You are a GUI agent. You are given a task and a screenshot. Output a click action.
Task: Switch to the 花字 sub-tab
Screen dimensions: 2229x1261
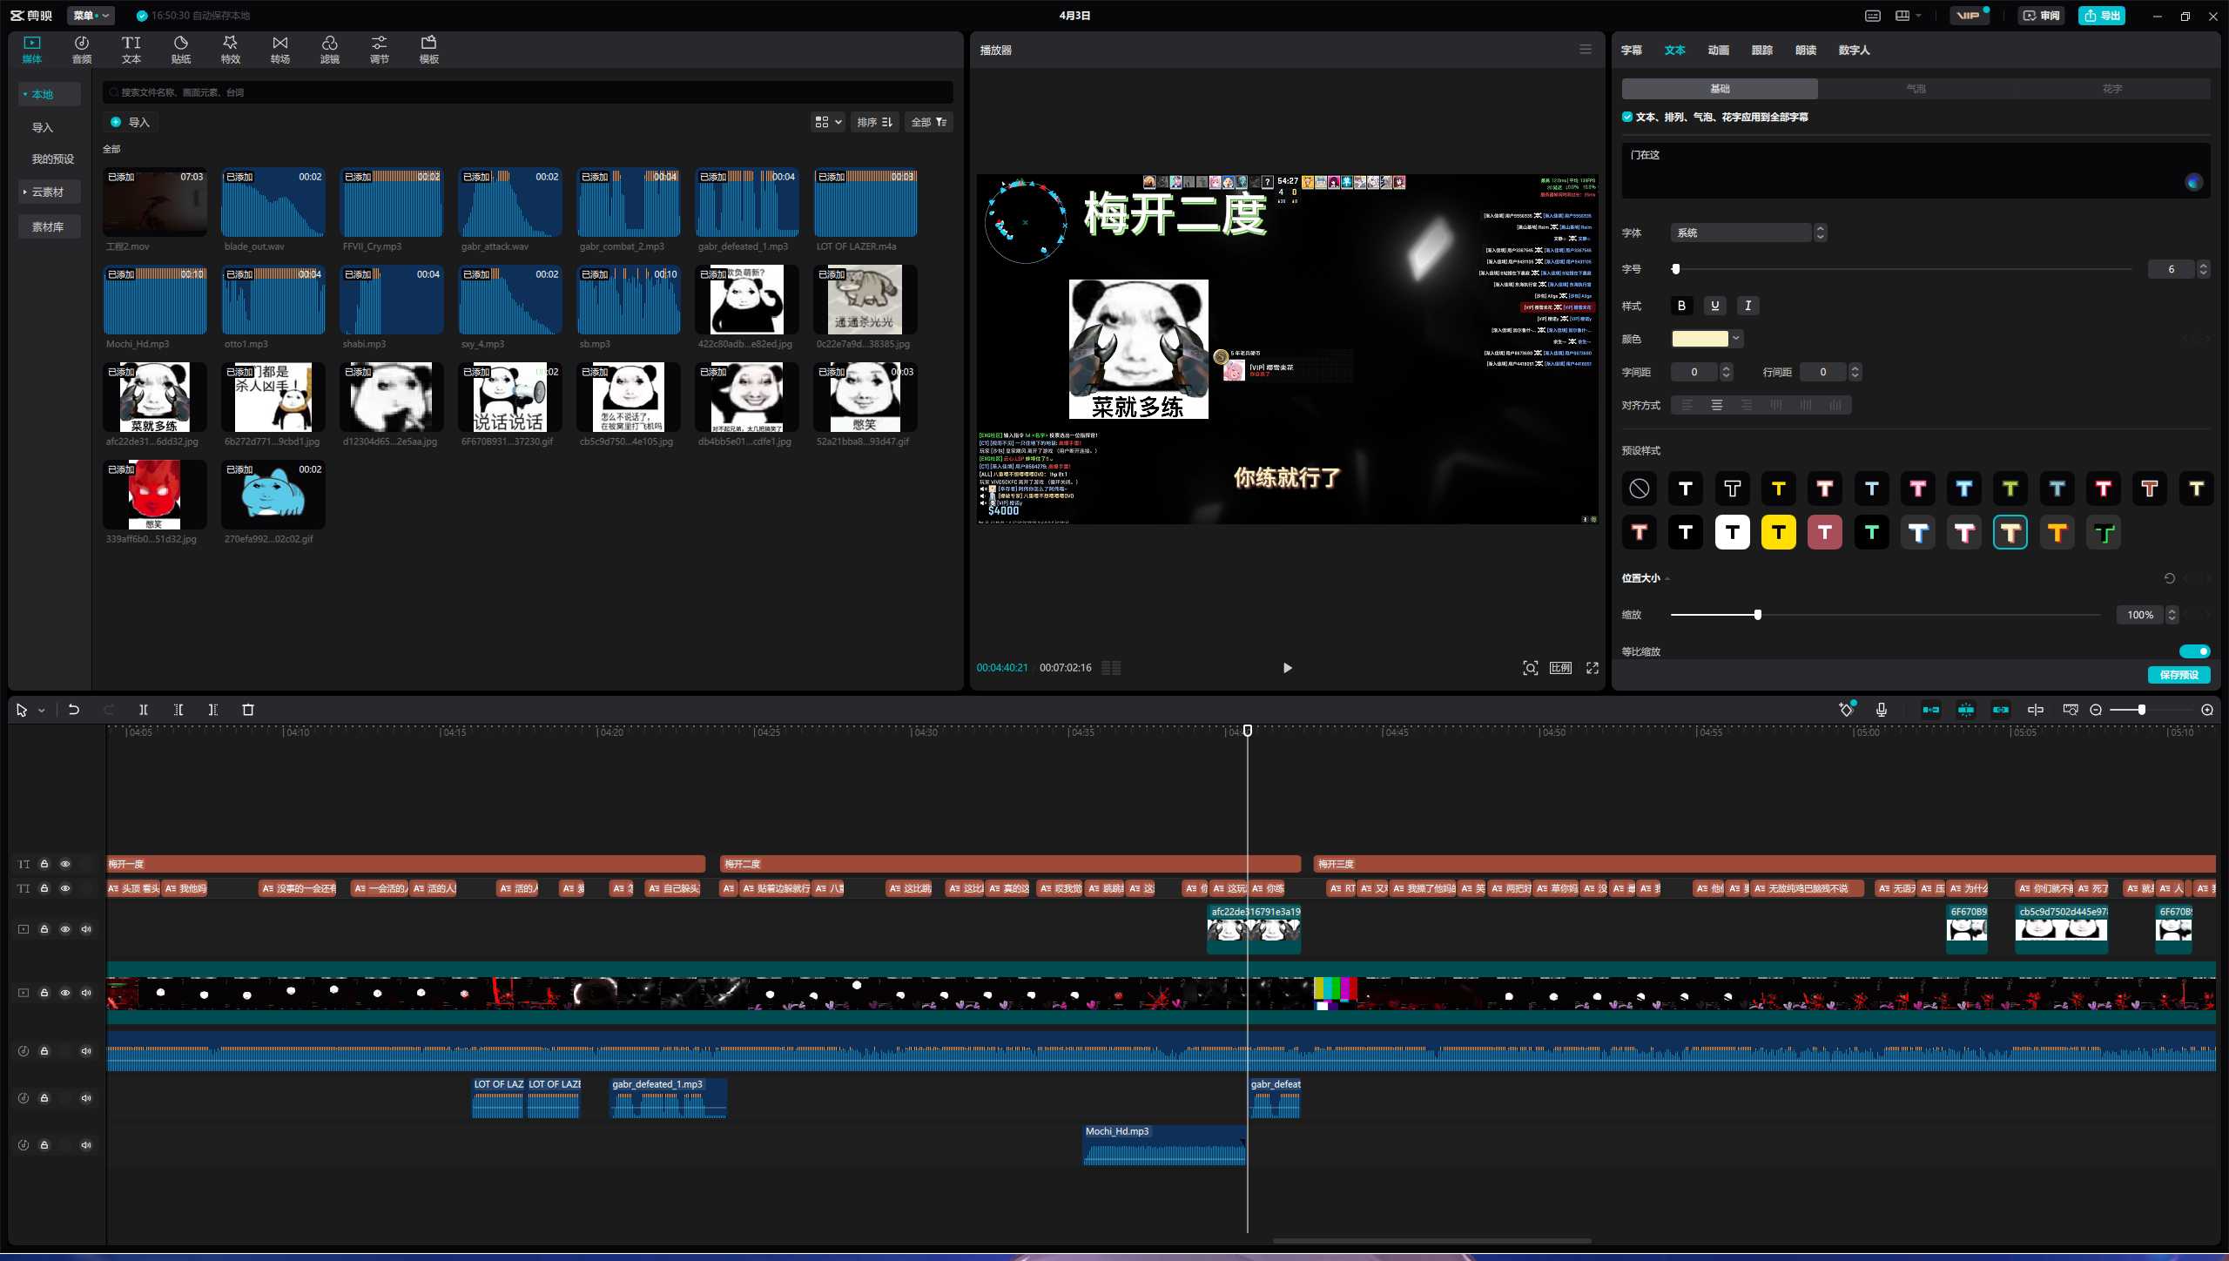point(2112,89)
